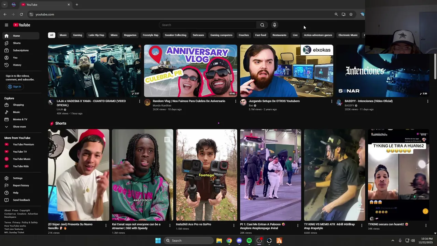Open Spotify from the taskbar
The width and height of the screenshot is (437, 246).
coord(249,241)
